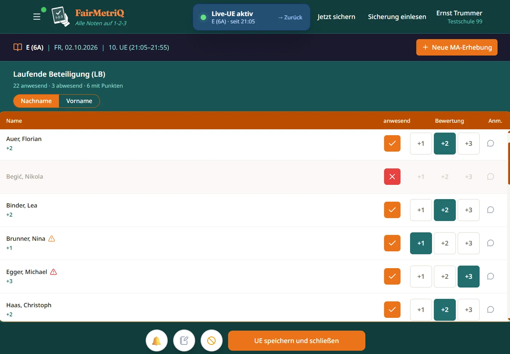Click the Neue MA-Erhebung button
The width and height of the screenshot is (510, 354).
(x=457, y=47)
